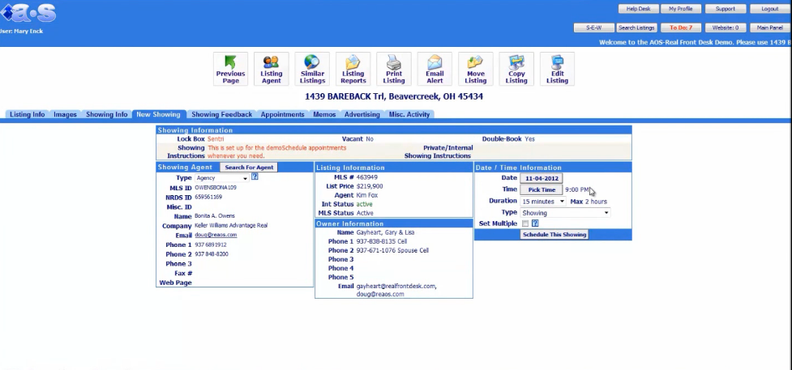Click owner phone 937-838-8135 Cell
The image size is (792, 370).
click(x=381, y=242)
